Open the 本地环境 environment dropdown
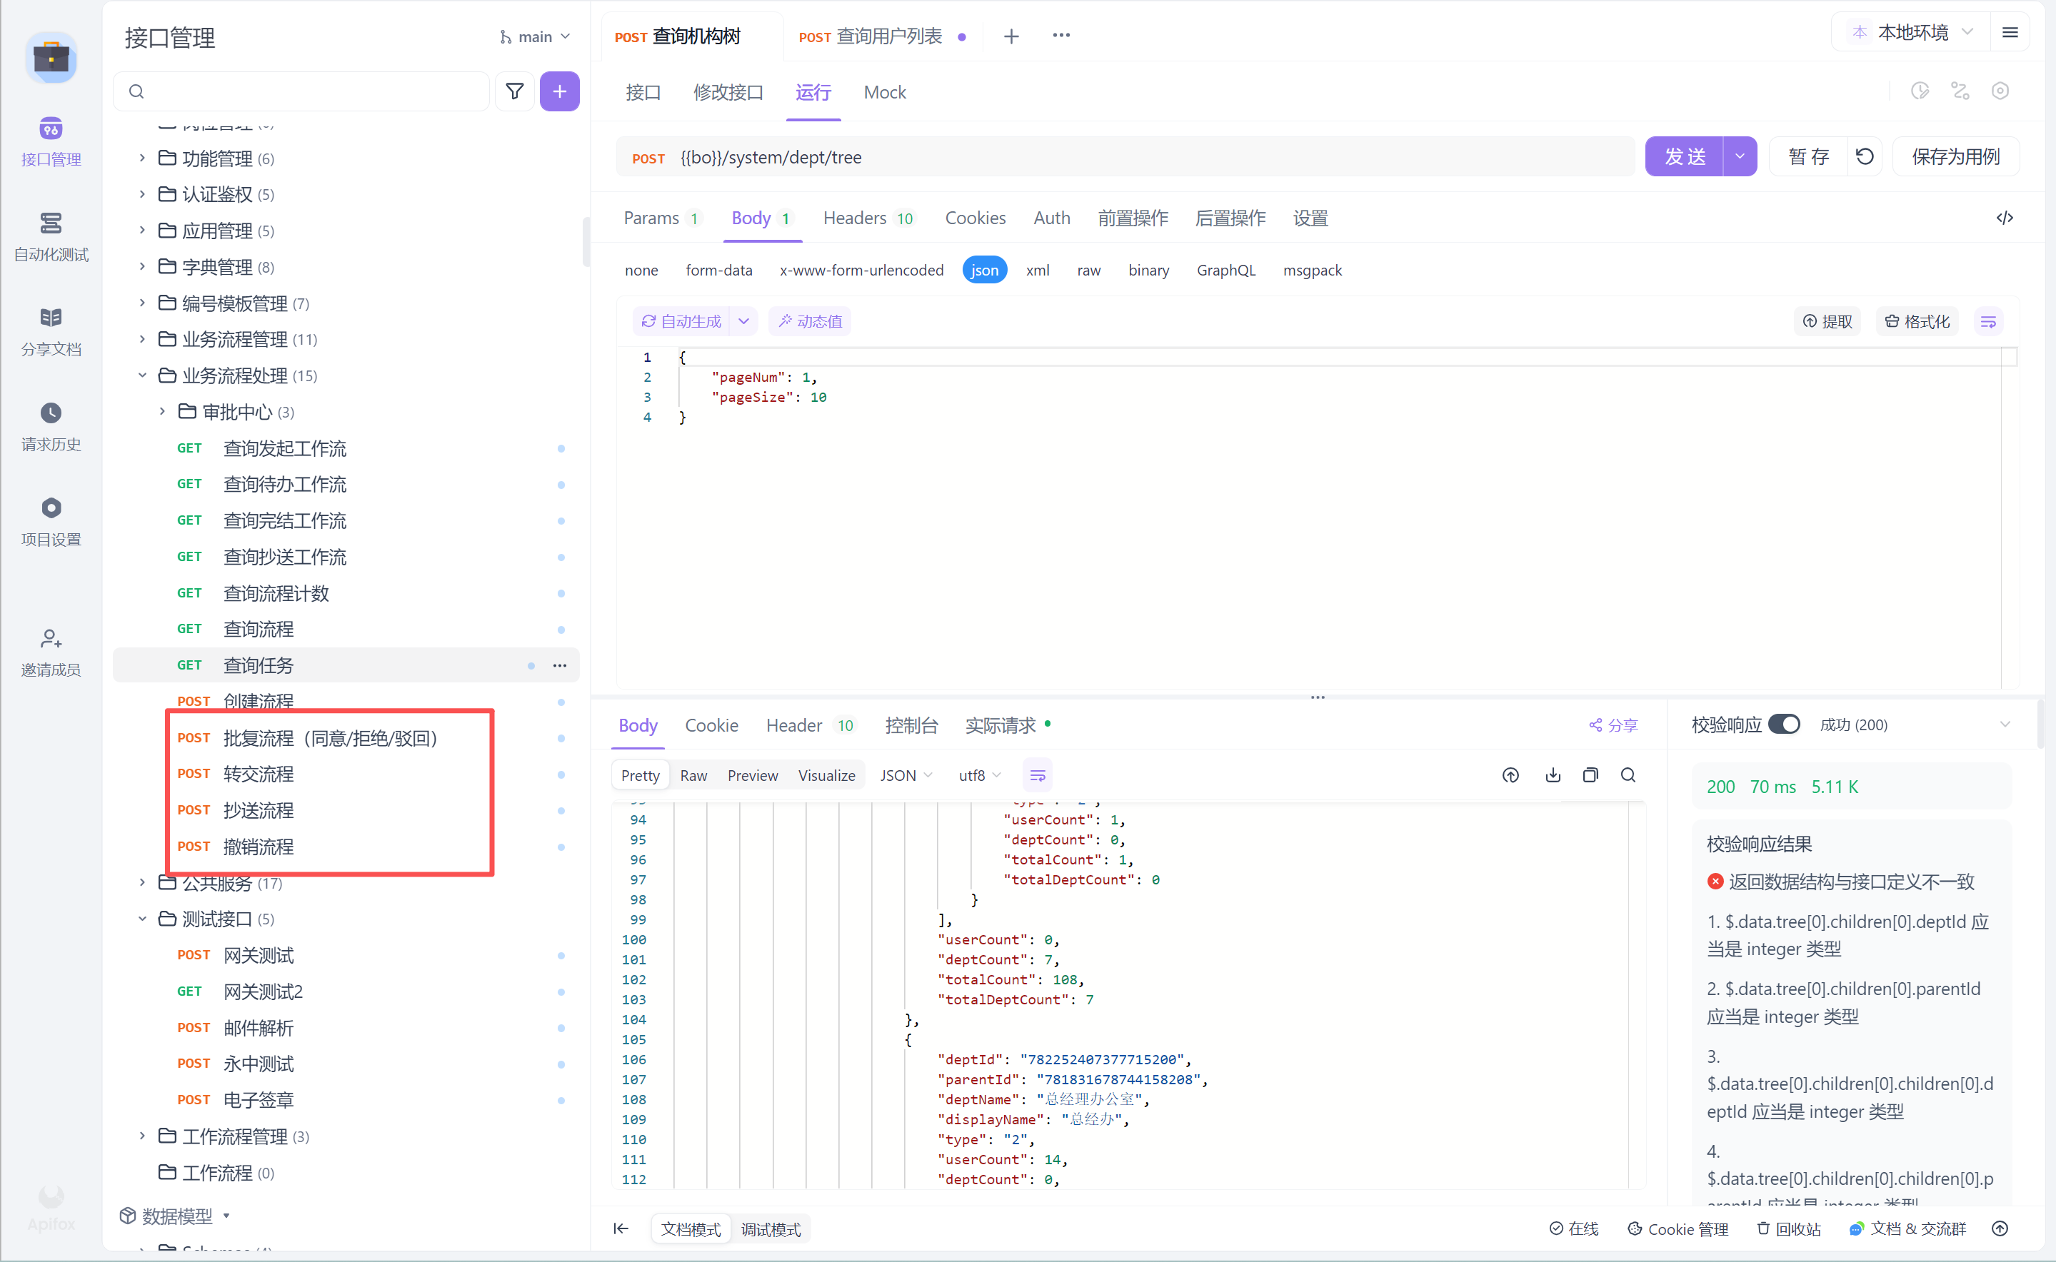This screenshot has width=2056, height=1262. (1912, 33)
